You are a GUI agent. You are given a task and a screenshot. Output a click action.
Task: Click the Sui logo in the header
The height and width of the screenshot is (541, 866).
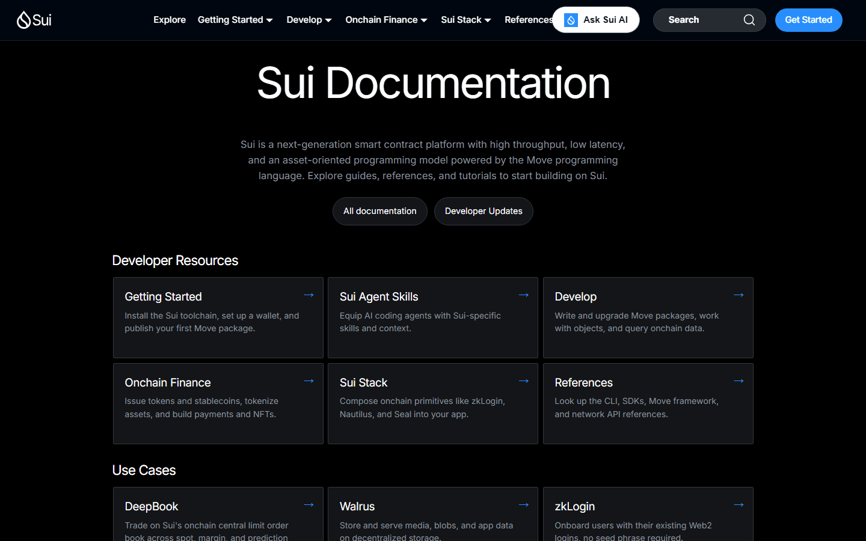coord(34,20)
